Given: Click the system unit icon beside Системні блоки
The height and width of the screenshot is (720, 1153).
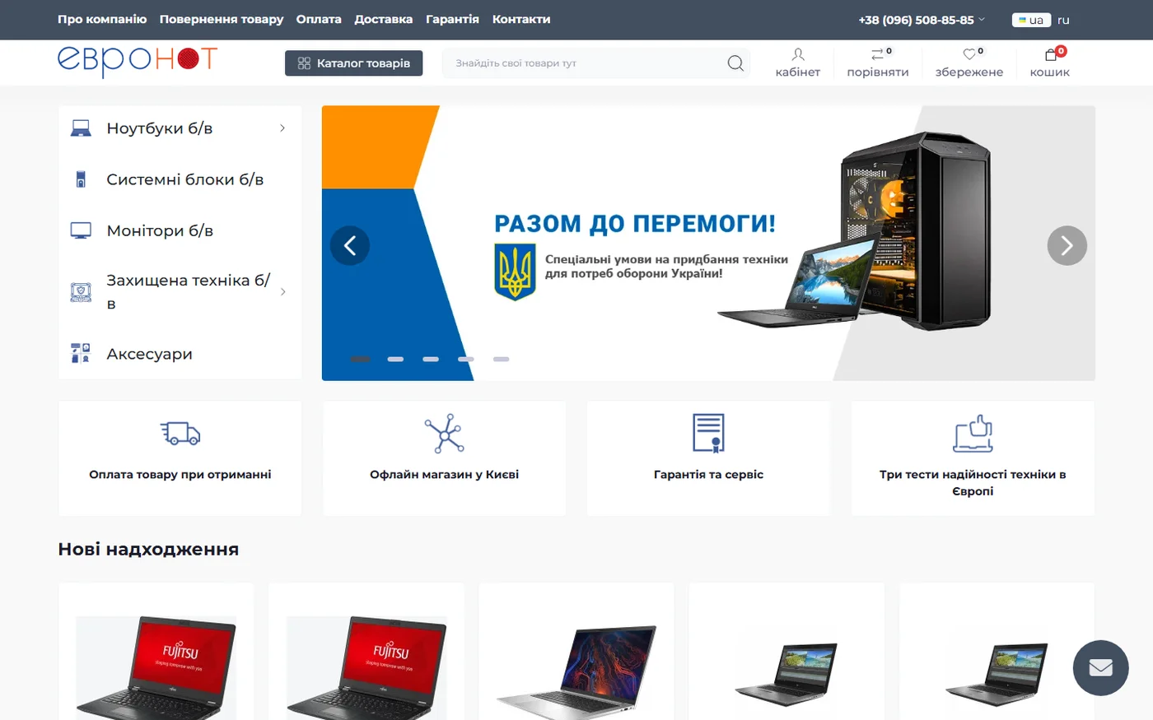Looking at the screenshot, I should click(x=81, y=179).
